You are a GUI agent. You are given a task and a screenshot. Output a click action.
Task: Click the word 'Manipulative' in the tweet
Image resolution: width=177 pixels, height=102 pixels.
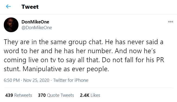tap(42, 69)
